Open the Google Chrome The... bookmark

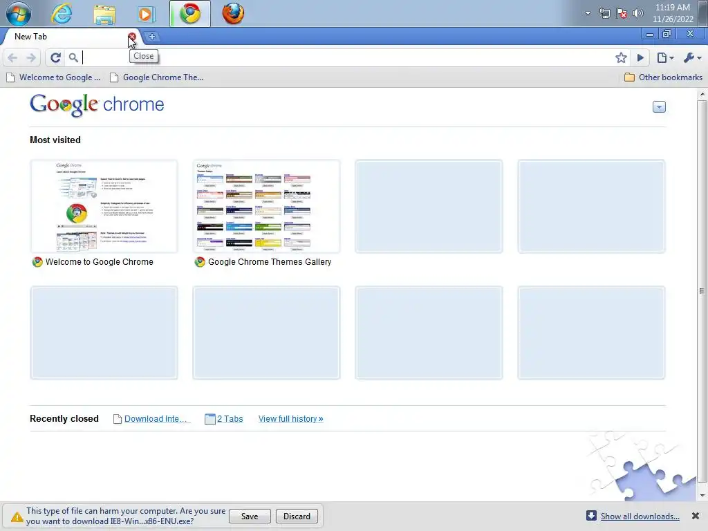tap(157, 77)
